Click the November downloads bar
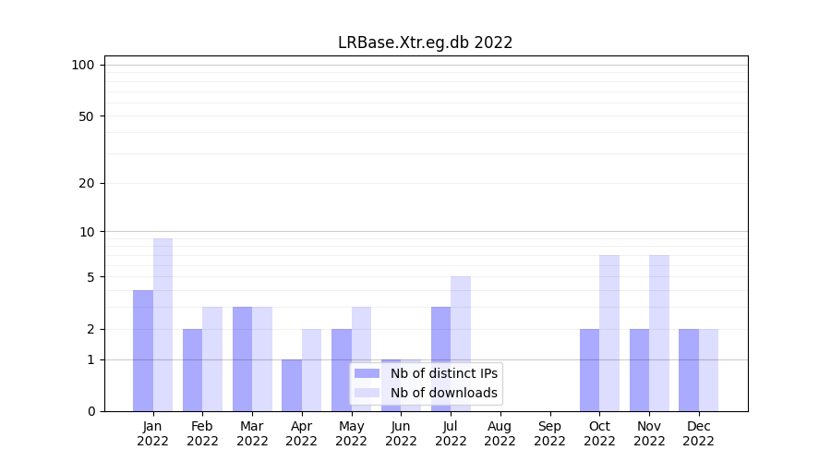Image resolution: width=831 pixels, height=462 pixels. pos(659,333)
